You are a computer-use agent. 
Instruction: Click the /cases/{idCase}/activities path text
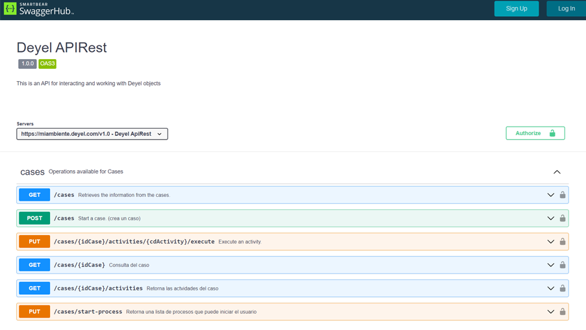click(98, 288)
